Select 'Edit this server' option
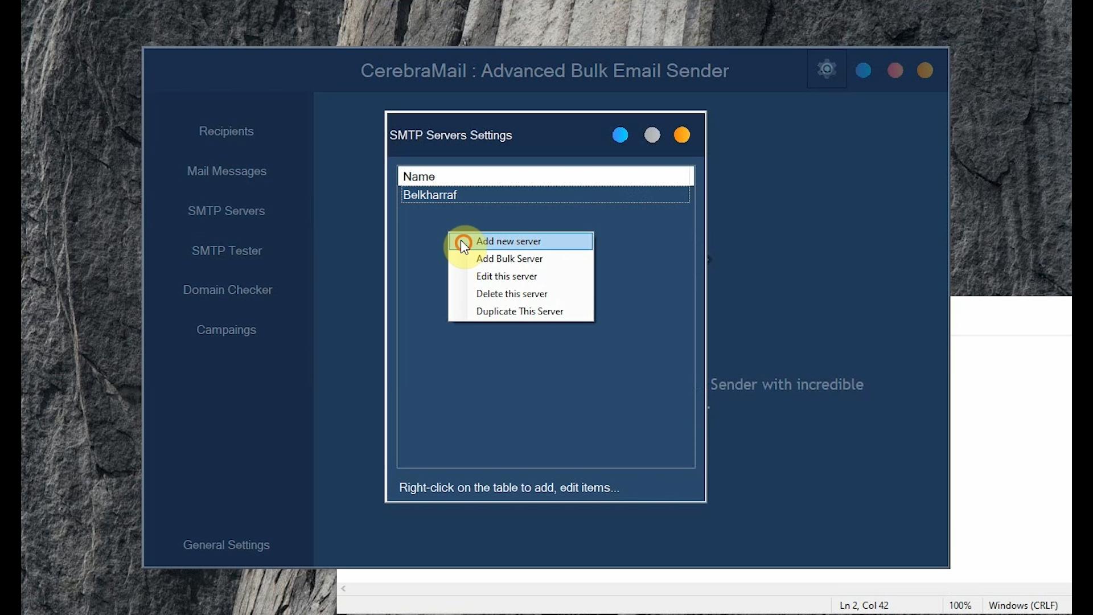Screen dimensions: 1093x615 coord(506,276)
